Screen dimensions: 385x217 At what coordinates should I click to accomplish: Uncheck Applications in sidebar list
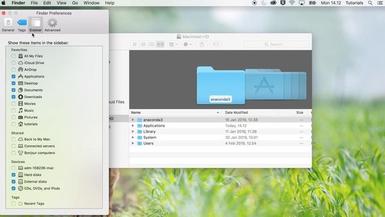(13, 77)
